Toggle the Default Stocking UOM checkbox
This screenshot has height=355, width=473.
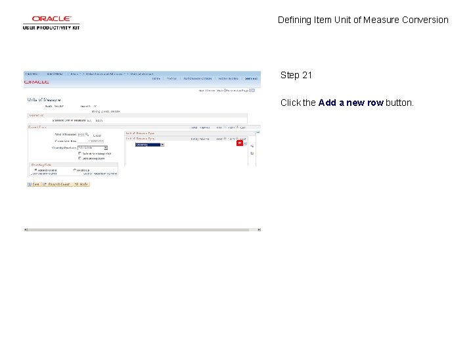pyautogui.click(x=79, y=153)
